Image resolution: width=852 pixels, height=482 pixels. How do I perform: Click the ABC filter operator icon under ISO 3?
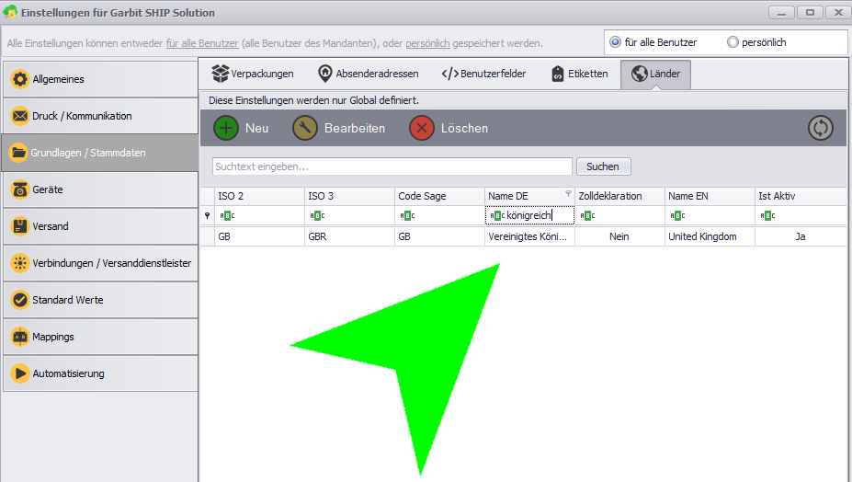[317, 216]
